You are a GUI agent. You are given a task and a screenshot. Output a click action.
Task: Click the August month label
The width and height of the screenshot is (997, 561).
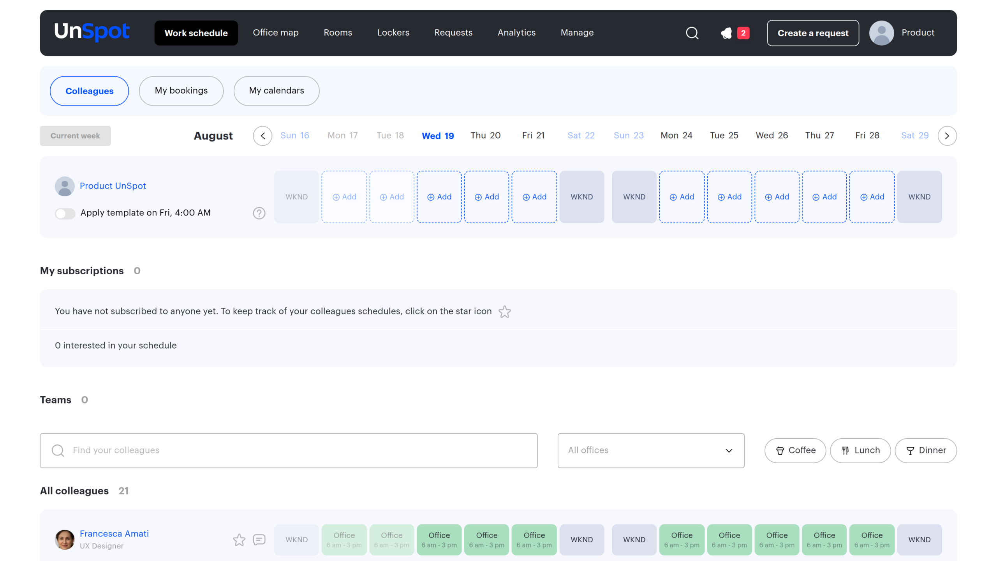213,136
